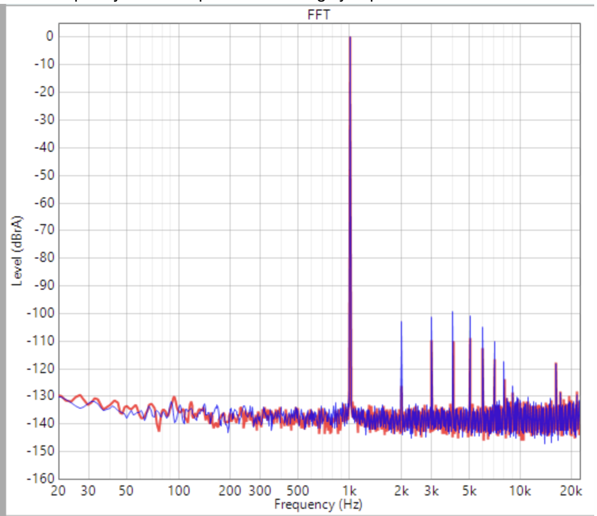The width and height of the screenshot is (597, 516).
Task: Click the FFT chart title
Action: pyautogui.click(x=319, y=15)
